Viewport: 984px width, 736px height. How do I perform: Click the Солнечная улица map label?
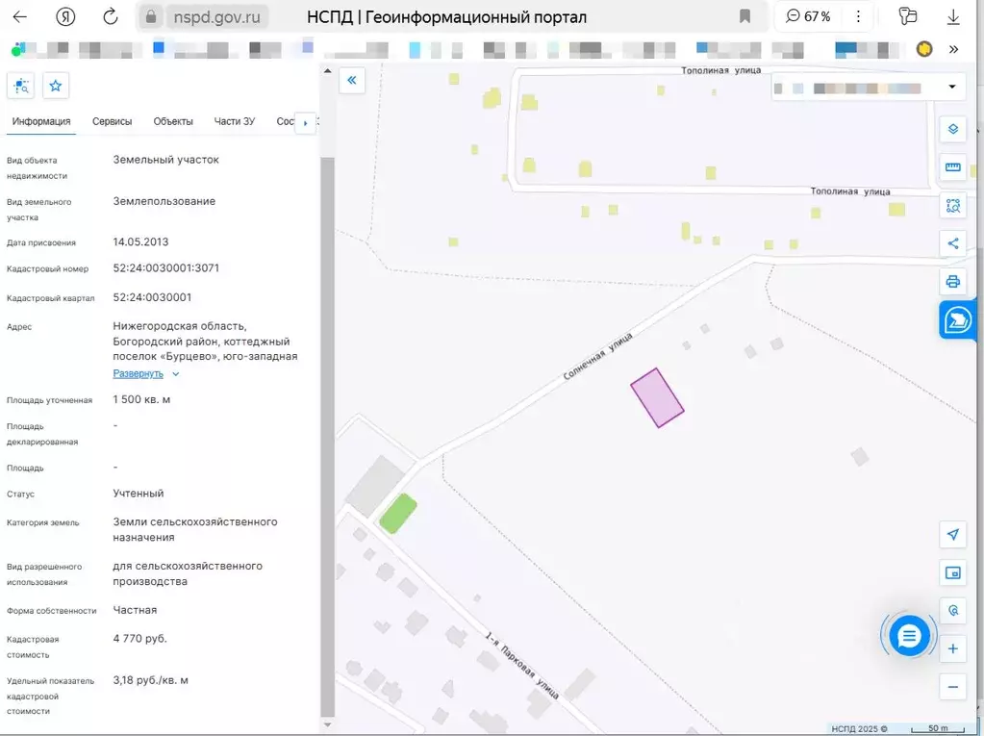pos(597,356)
